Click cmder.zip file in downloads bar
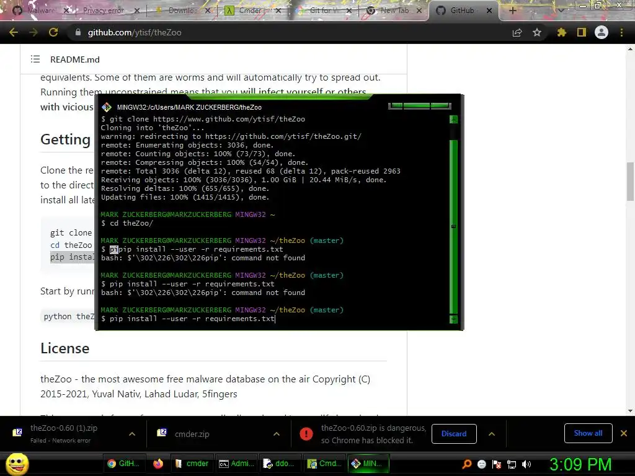This screenshot has width=635, height=476. [x=192, y=434]
